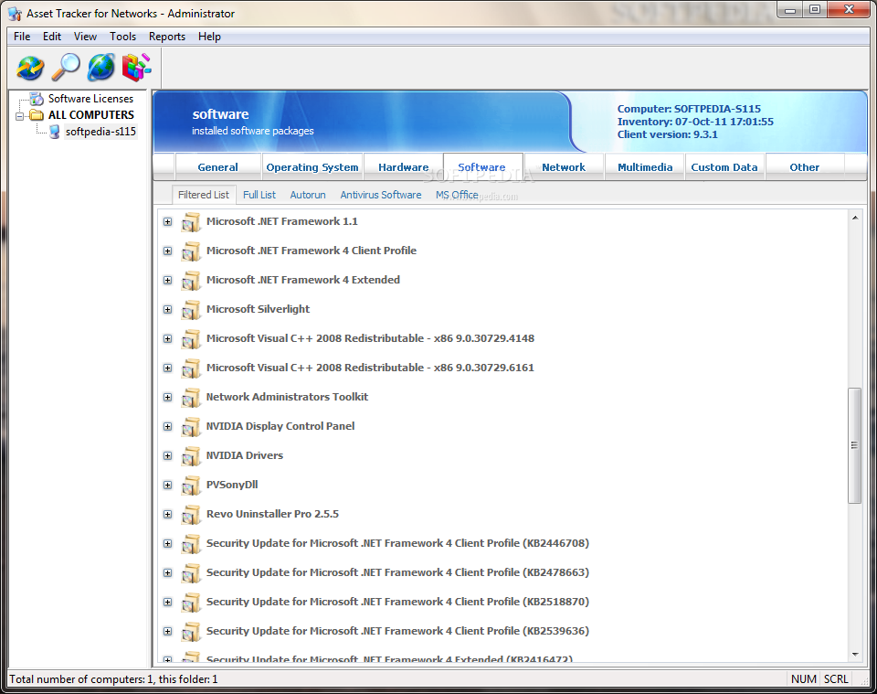Click the second globe network icon in toolbar
Image resolution: width=877 pixels, height=694 pixels.
[101, 68]
